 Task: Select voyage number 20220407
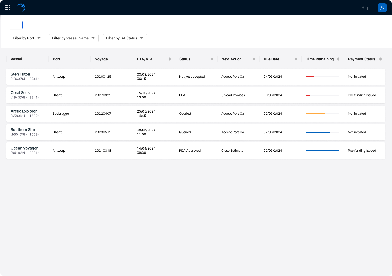click(x=103, y=114)
